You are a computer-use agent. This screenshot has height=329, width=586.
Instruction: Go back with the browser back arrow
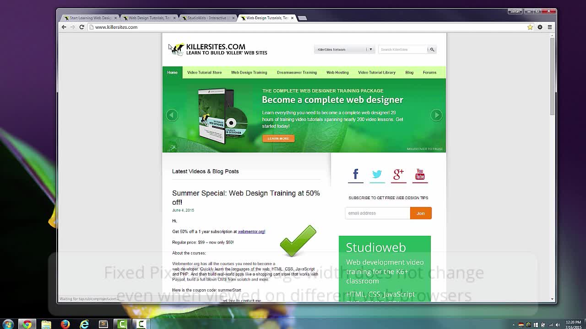click(x=64, y=27)
